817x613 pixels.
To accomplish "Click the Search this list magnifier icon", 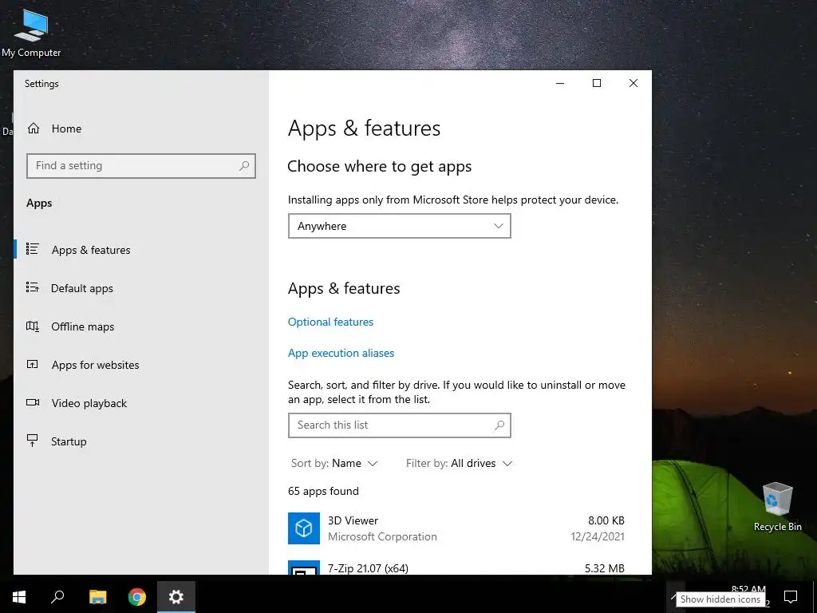I will pos(499,425).
